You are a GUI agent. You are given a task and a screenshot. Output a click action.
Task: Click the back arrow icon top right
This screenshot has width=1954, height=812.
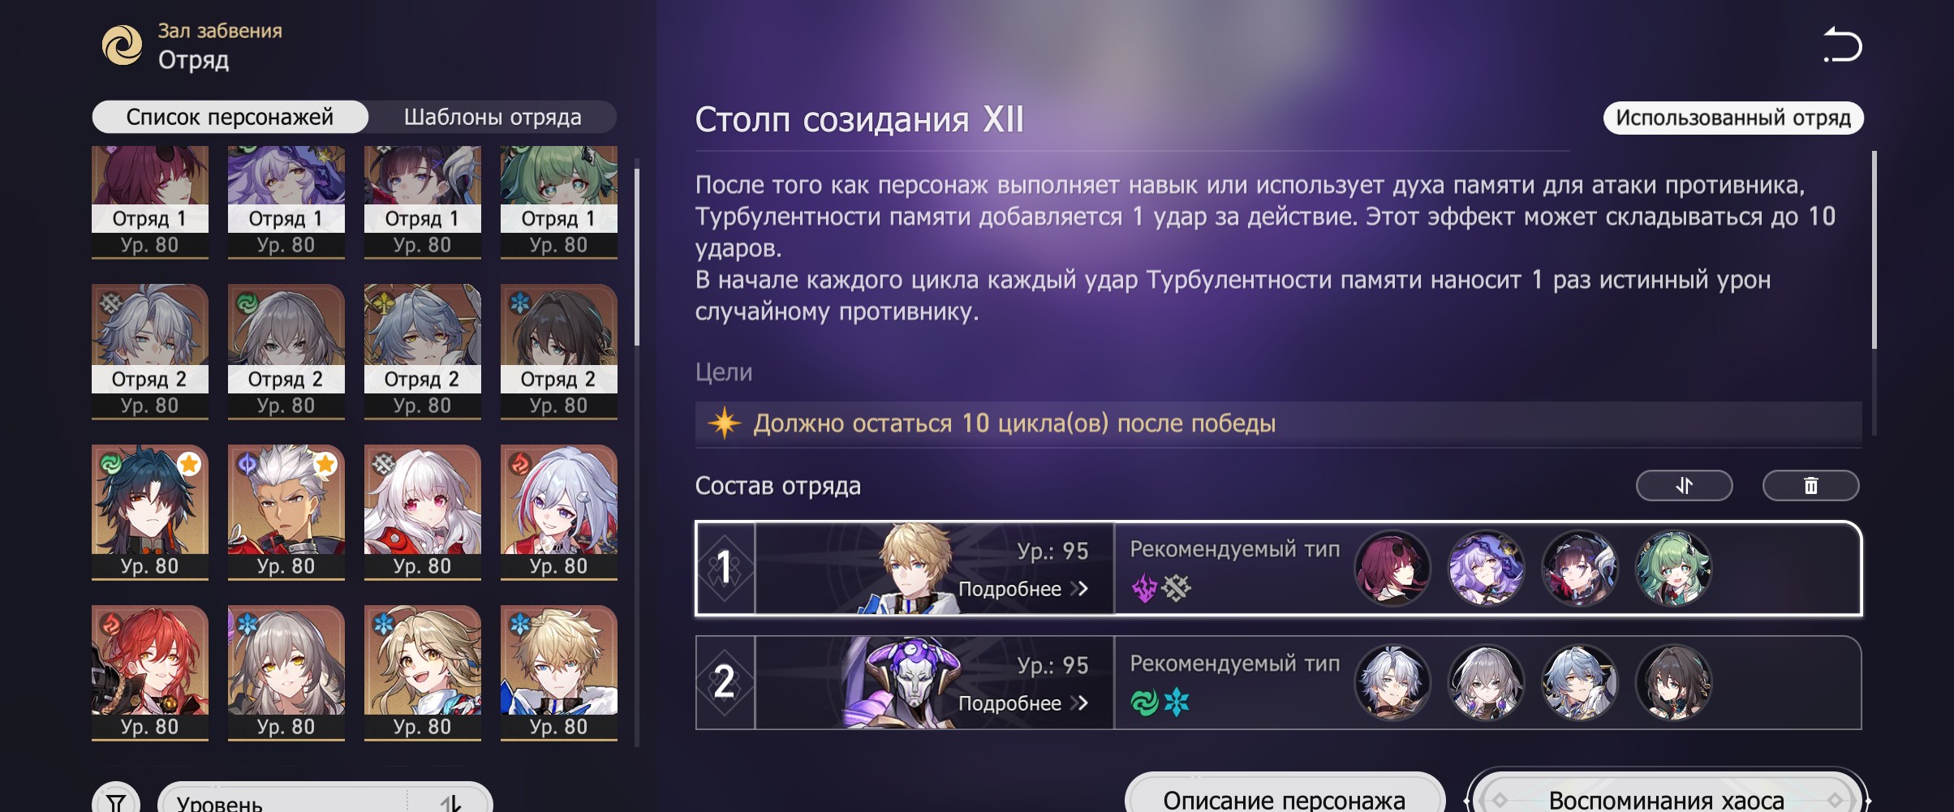(x=1842, y=45)
